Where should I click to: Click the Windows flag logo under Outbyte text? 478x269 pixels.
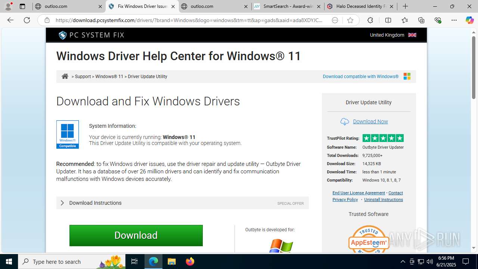point(281,246)
